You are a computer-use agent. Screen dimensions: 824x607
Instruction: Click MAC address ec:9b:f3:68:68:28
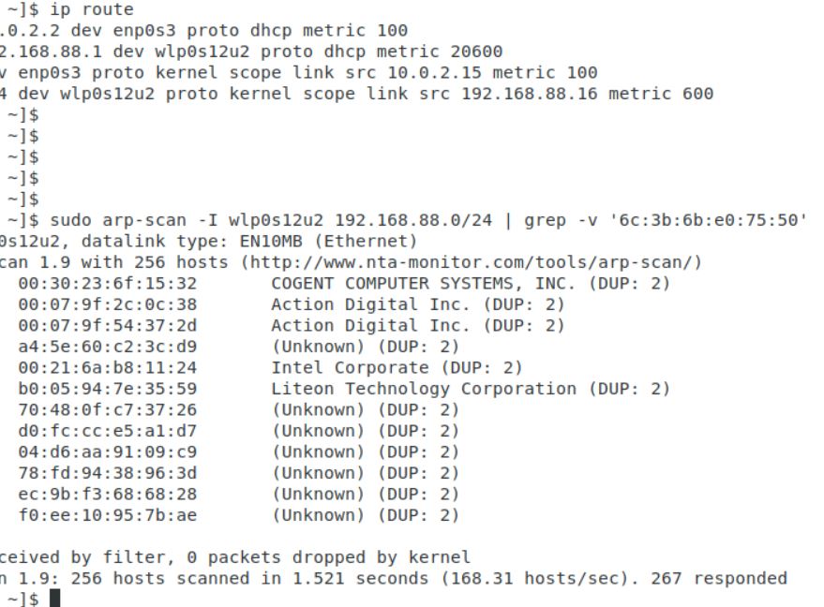click(x=108, y=494)
